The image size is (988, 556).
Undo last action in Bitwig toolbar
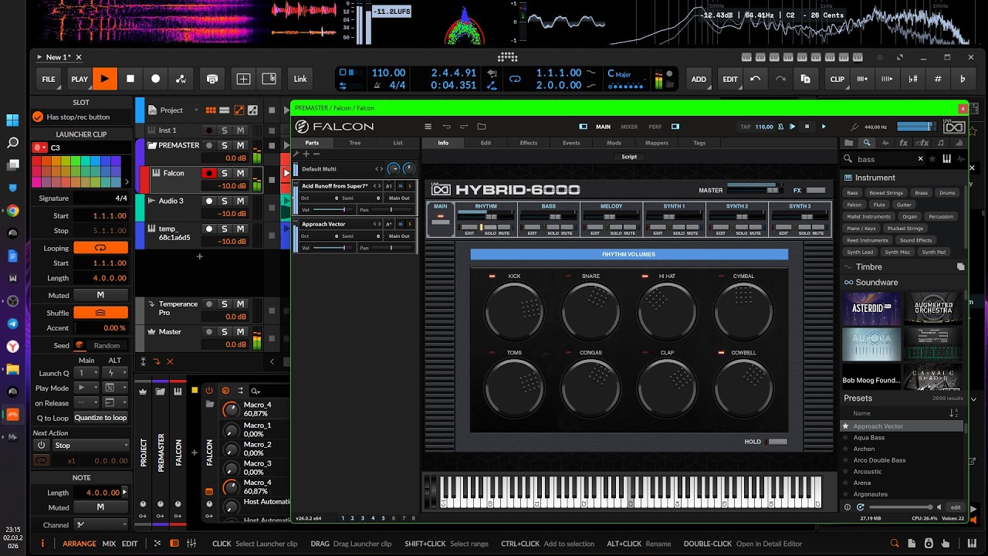click(x=756, y=79)
